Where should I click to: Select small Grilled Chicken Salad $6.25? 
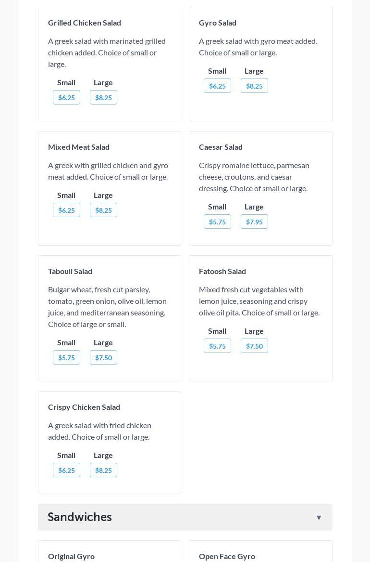pyautogui.click(x=66, y=97)
